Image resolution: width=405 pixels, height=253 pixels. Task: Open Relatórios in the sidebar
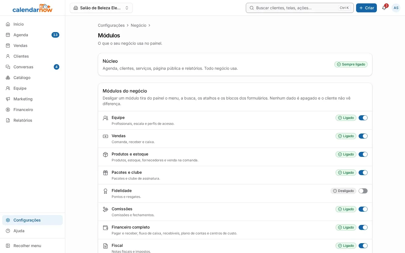coord(32,120)
